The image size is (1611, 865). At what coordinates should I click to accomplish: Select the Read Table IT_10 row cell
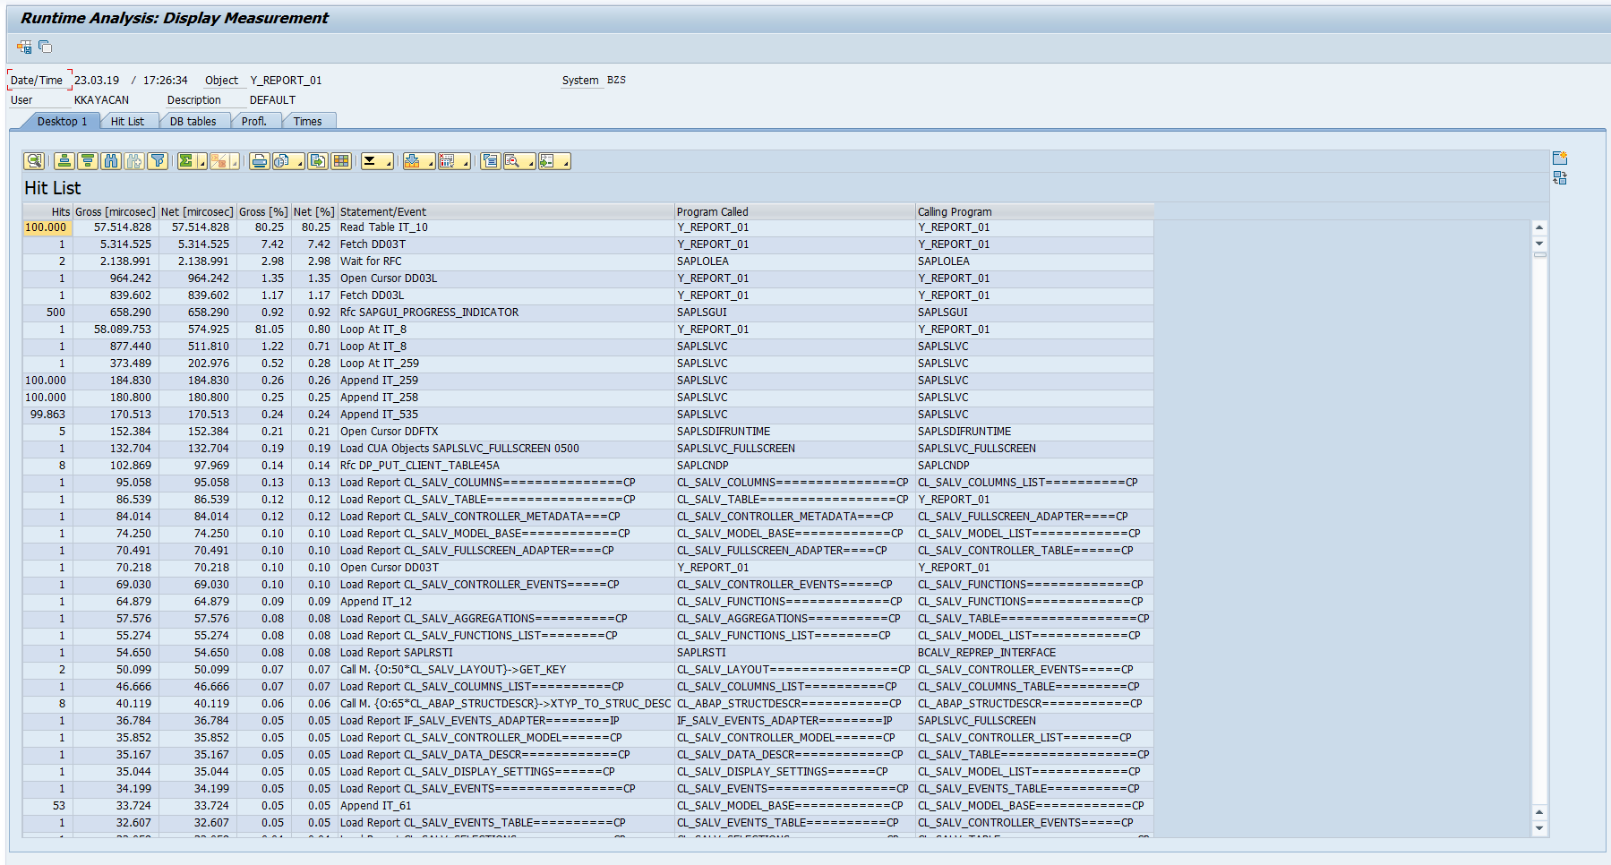coord(383,227)
